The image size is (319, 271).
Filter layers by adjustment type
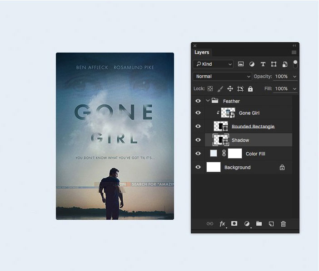tap(252, 64)
